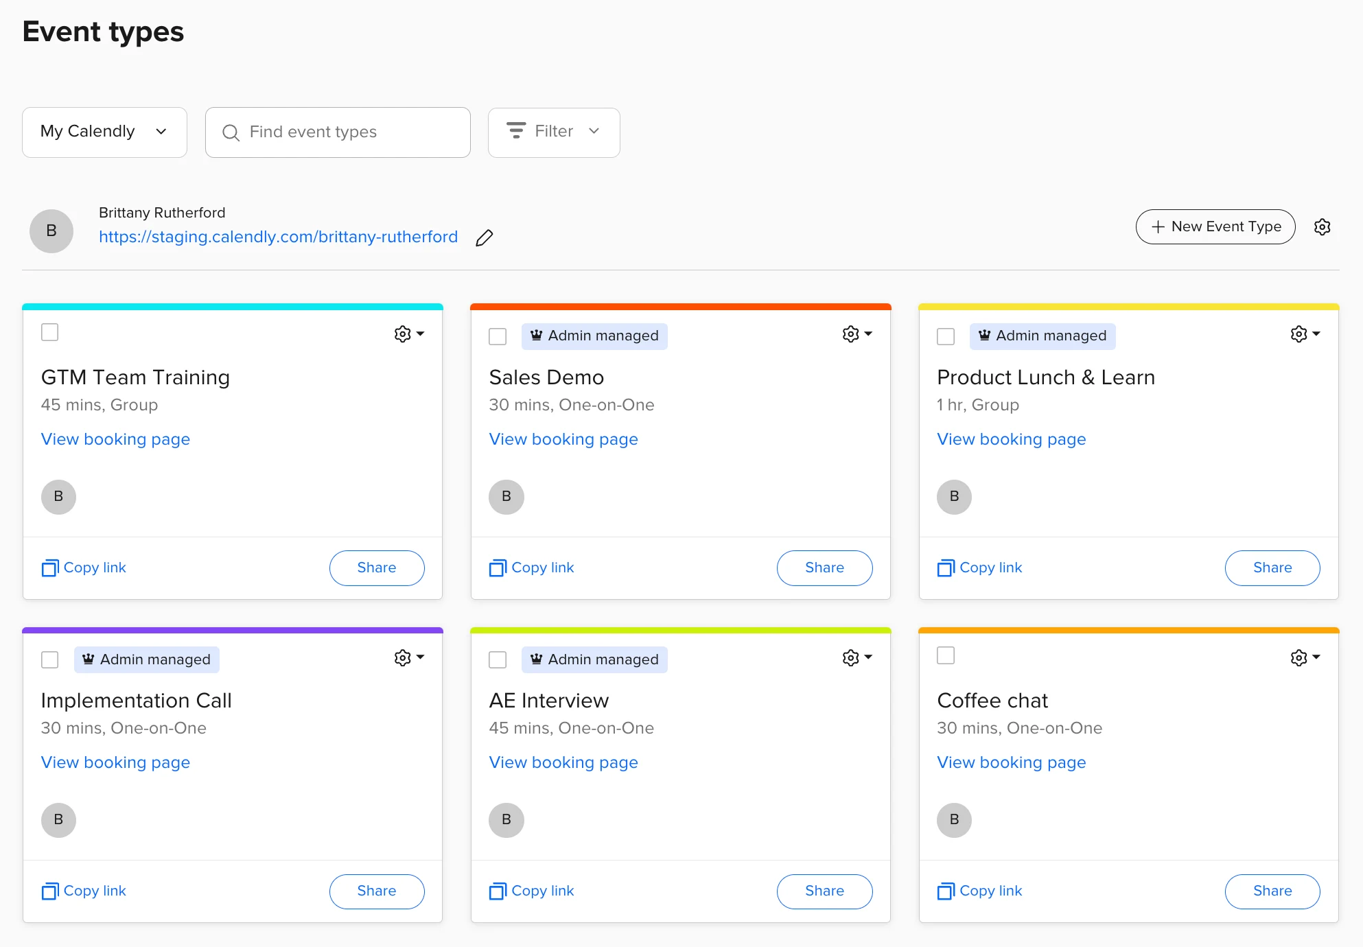Click the purple color bar on Implementation Call

click(233, 630)
